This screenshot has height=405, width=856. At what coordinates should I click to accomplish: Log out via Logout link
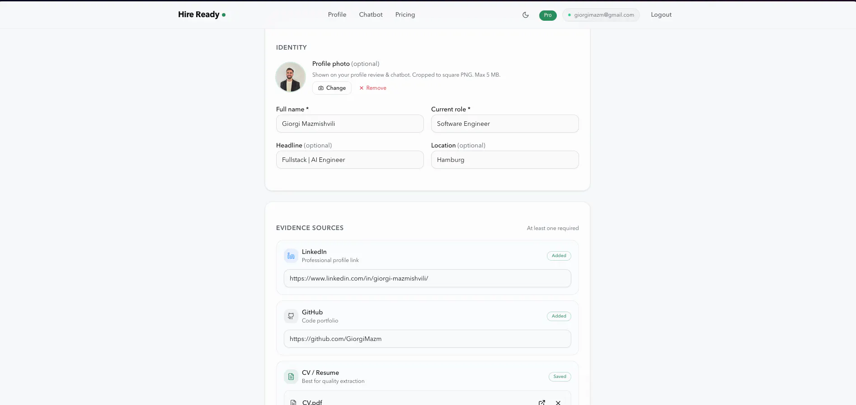coord(661,14)
